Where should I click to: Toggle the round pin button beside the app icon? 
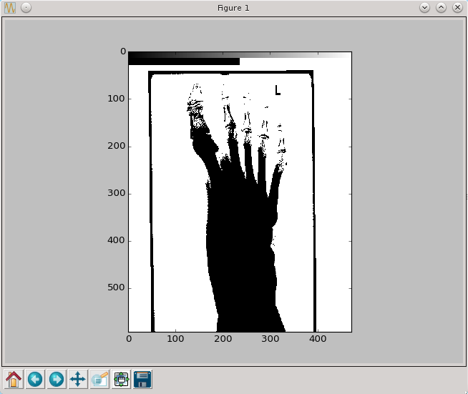tap(26, 8)
